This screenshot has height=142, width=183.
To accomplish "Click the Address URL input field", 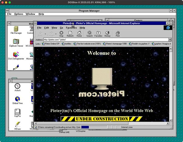I will point(106,40).
